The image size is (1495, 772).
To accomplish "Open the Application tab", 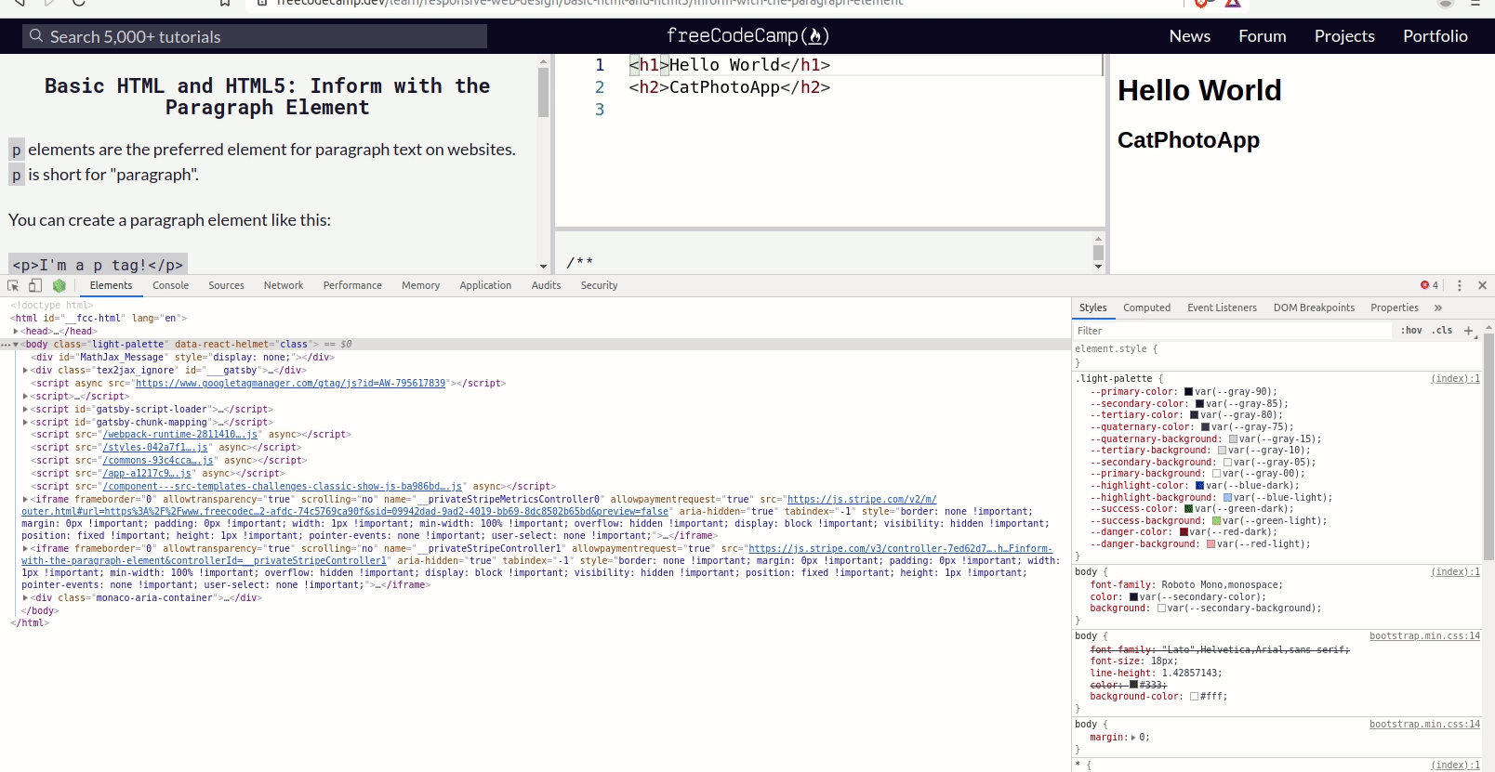I will click(x=485, y=285).
